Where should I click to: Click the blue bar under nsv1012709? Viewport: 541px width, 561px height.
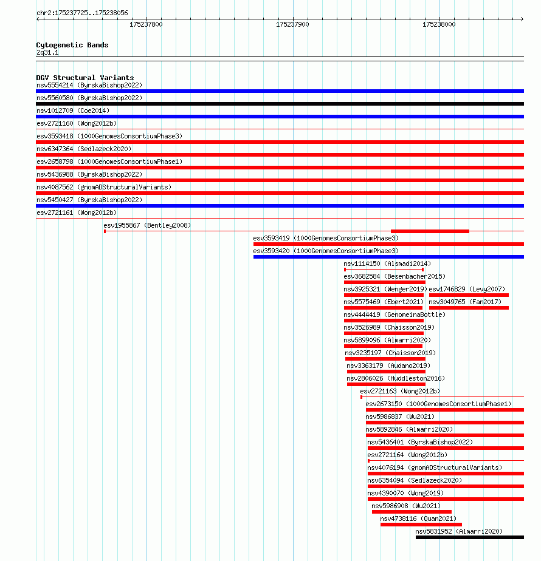tap(280, 117)
